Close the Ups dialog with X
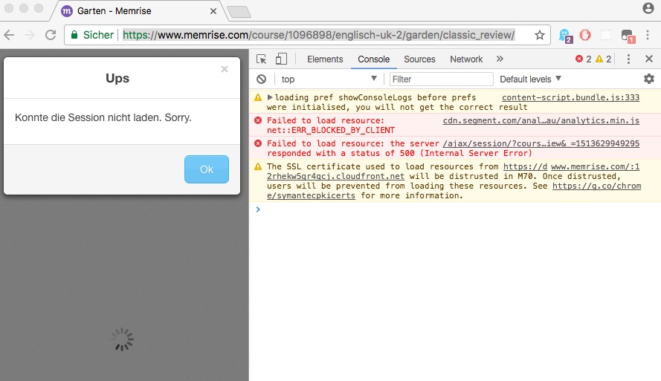Screen dimensions: 661x381 225,69
